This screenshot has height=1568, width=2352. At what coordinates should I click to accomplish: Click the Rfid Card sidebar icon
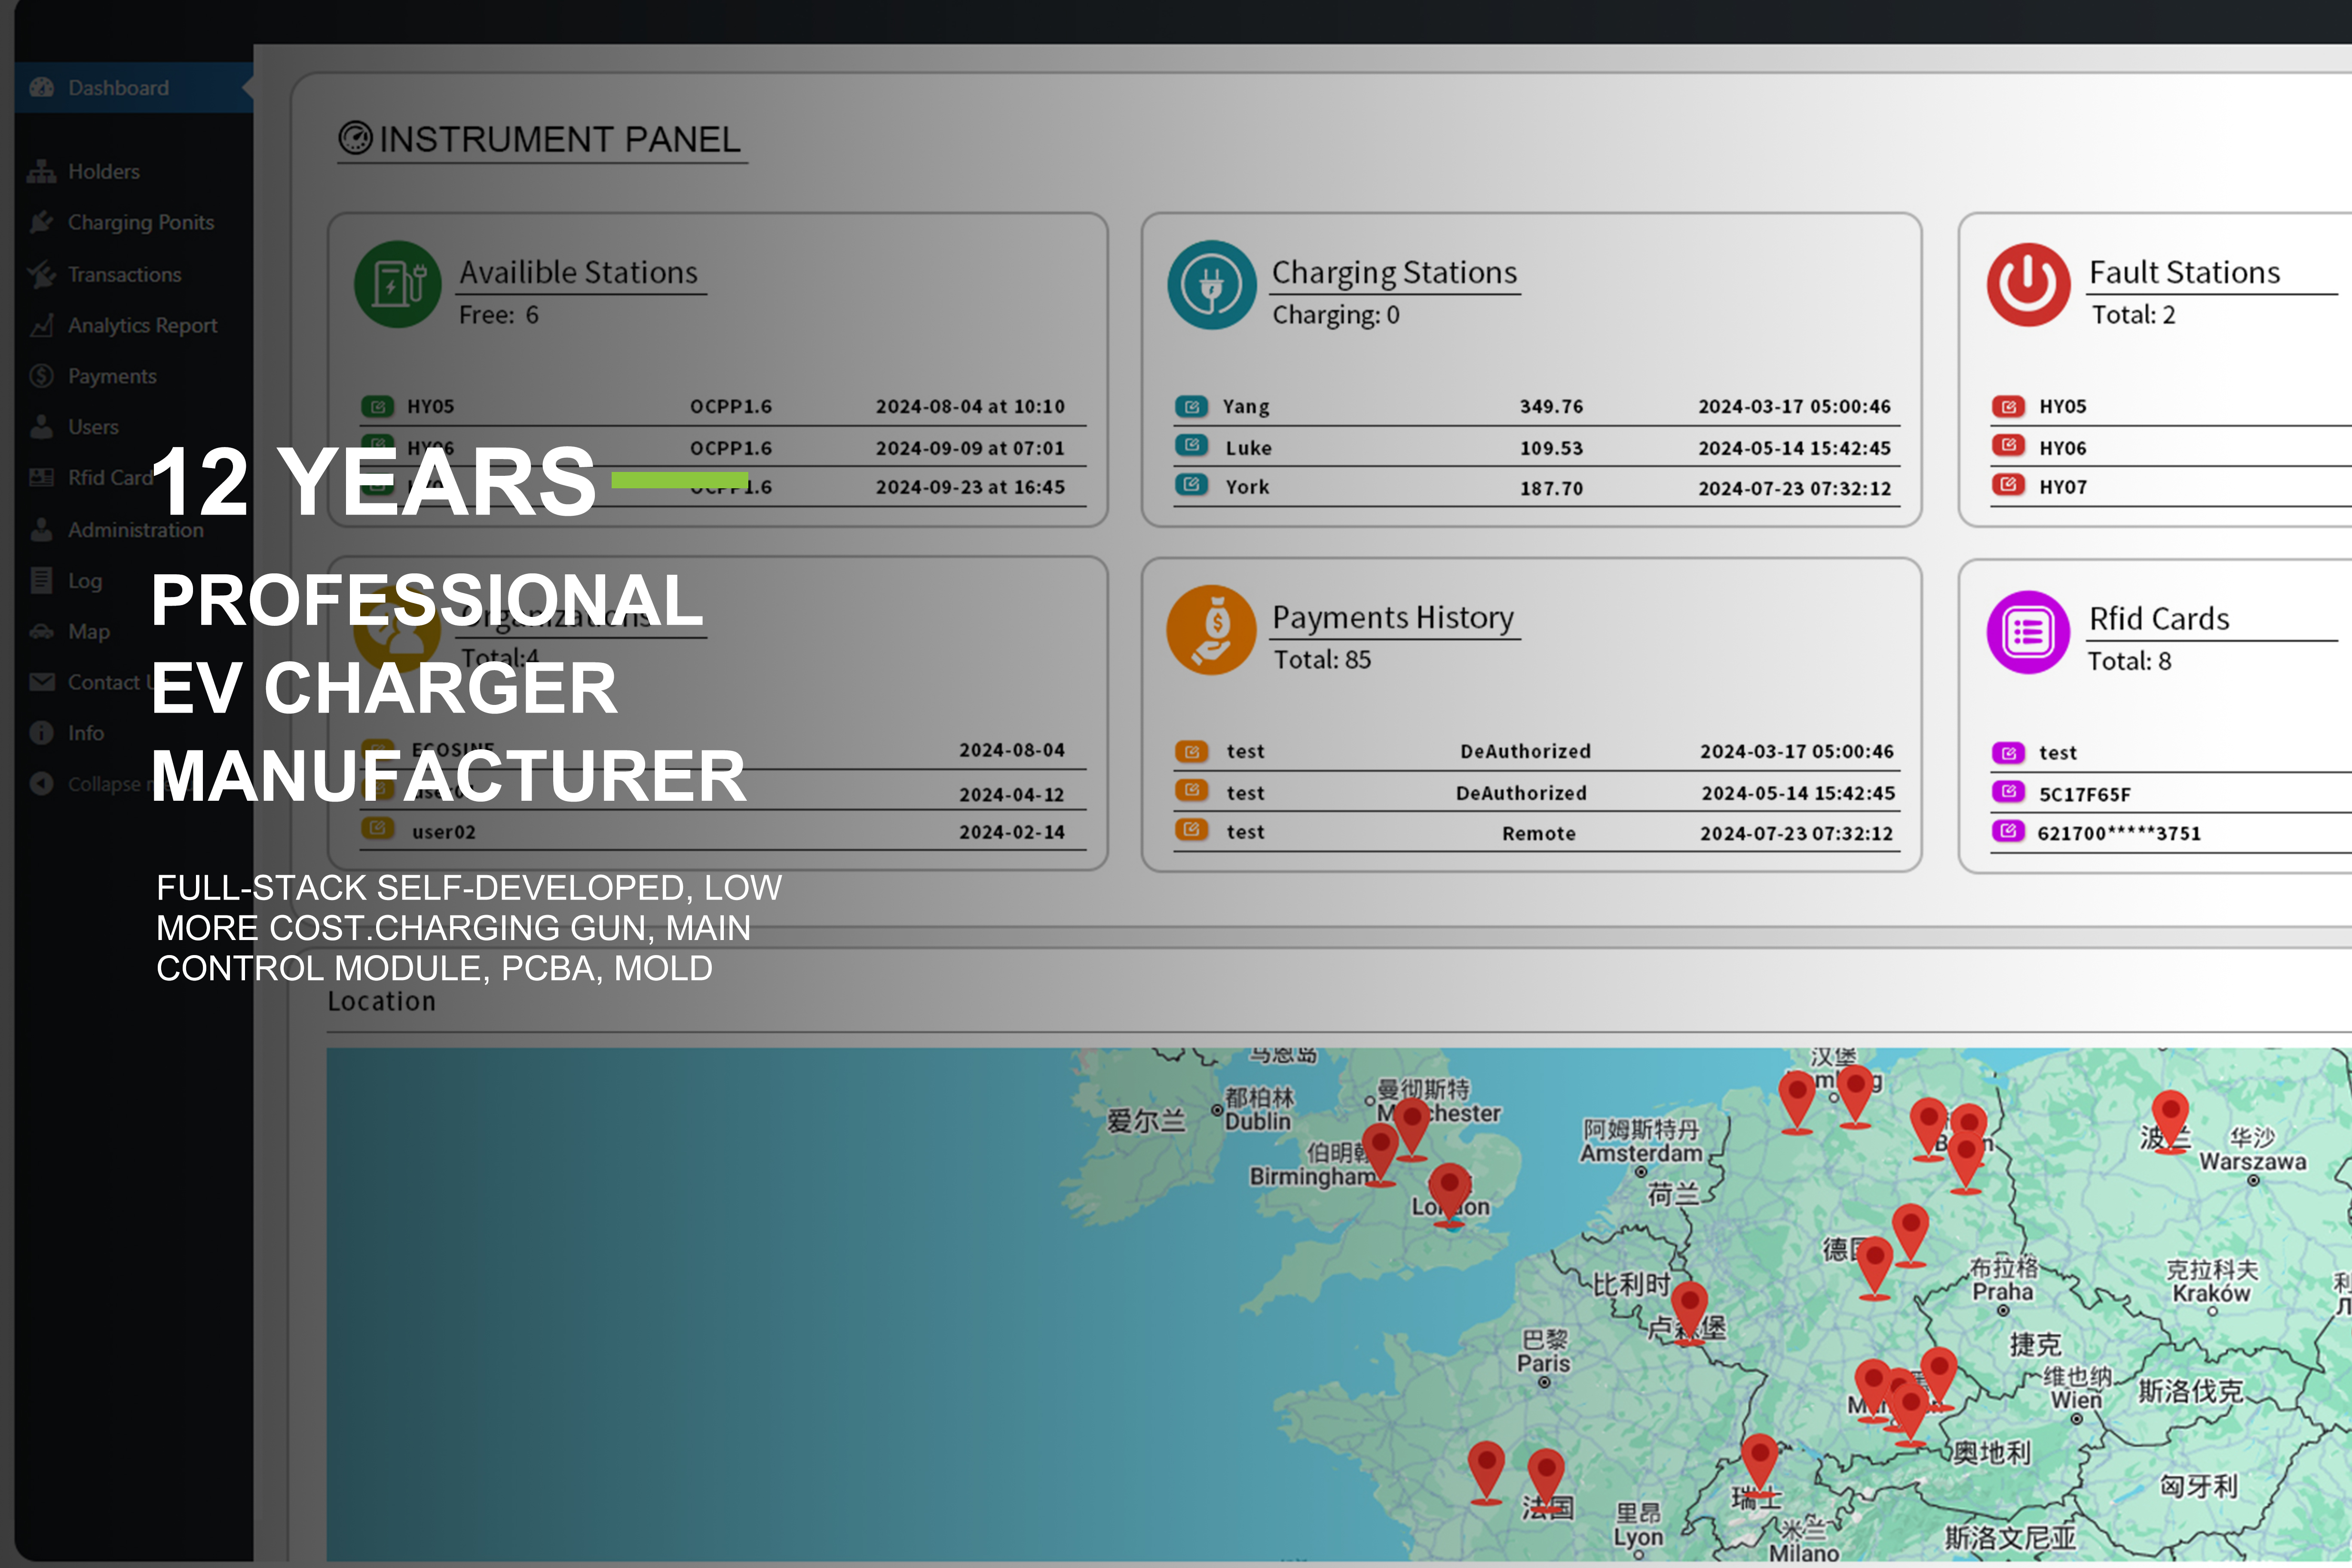click(41, 478)
